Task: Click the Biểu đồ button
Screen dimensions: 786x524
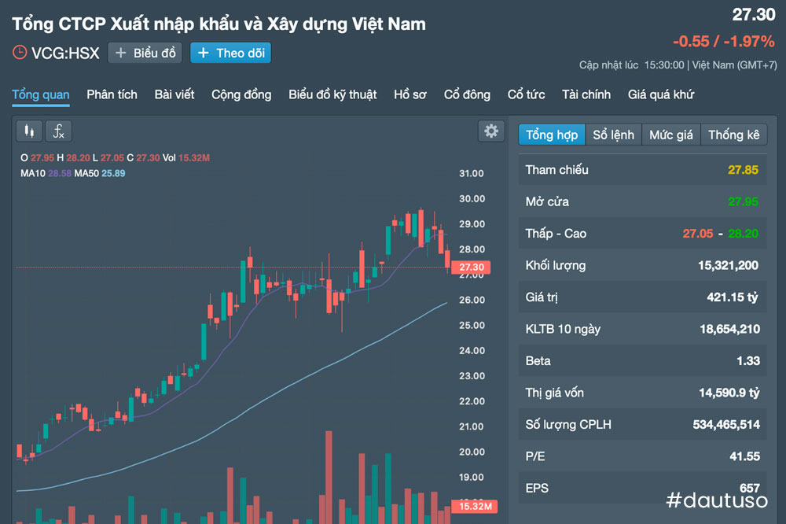Action: tap(145, 54)
